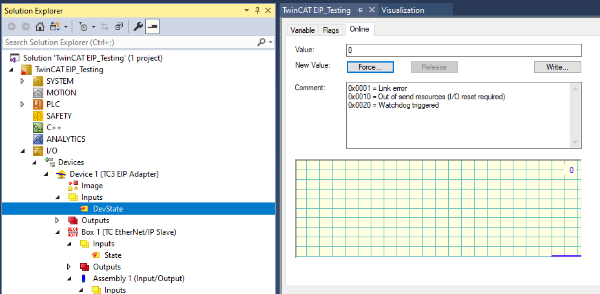Click the Devices node icon
The width and height of the screenshot is (600, 294).
tap(49, 162)
